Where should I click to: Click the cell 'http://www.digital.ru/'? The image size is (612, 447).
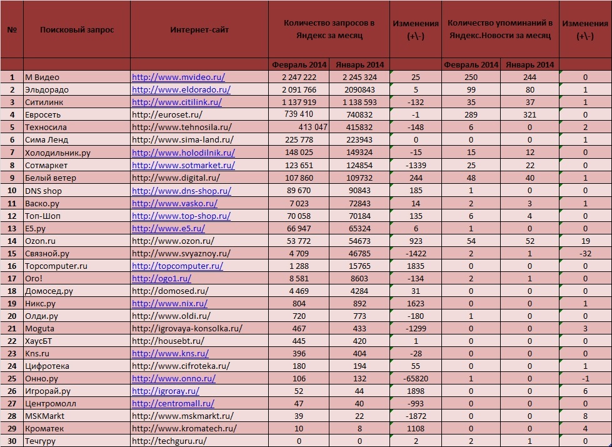pyautogui.click(x=199, y=178)
